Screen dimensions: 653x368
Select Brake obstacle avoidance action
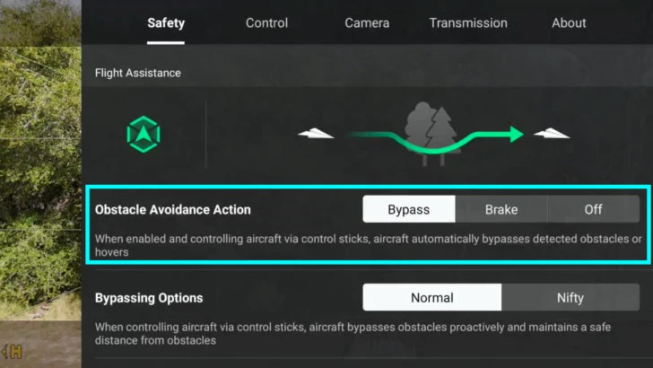[x=501, y=209]
